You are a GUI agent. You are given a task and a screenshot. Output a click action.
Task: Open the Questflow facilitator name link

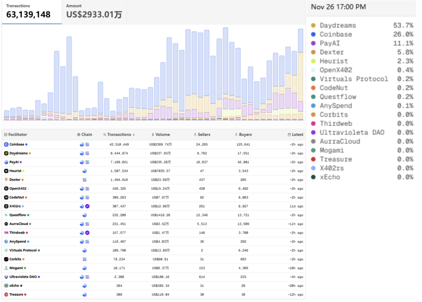pos(18,215)
